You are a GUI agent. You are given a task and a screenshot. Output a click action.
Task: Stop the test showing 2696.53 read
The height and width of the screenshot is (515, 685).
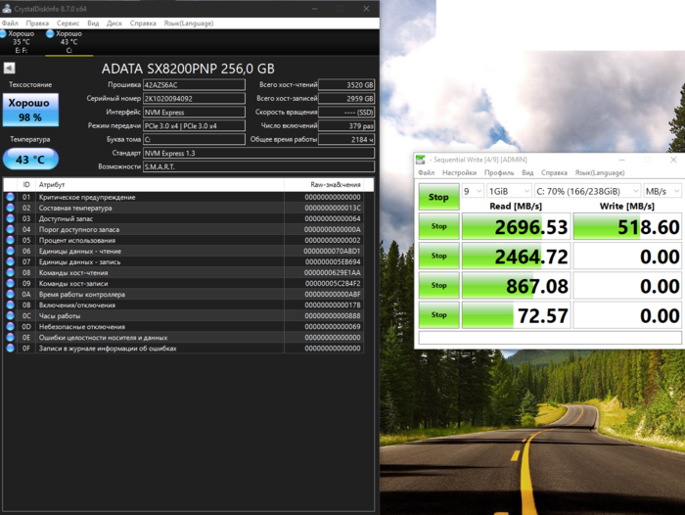coord(438,226)
